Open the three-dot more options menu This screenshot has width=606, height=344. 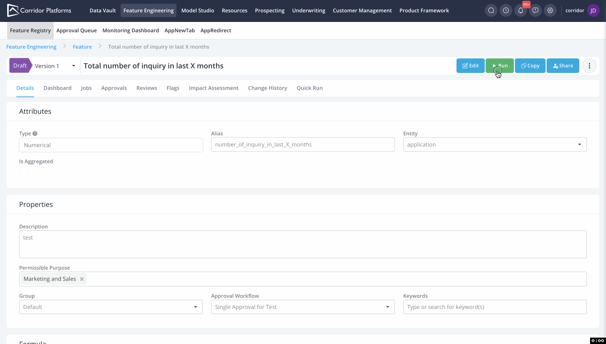tap(589, 66)
